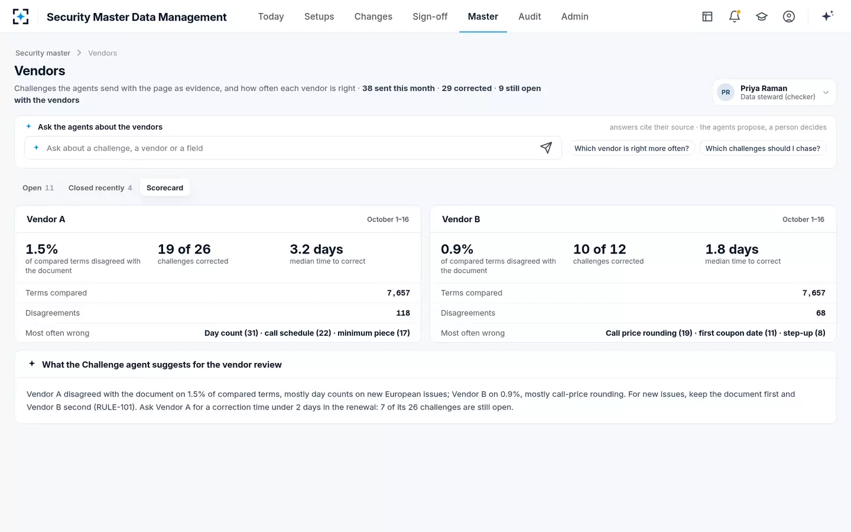Switch to the Open tab

[38, 188]
